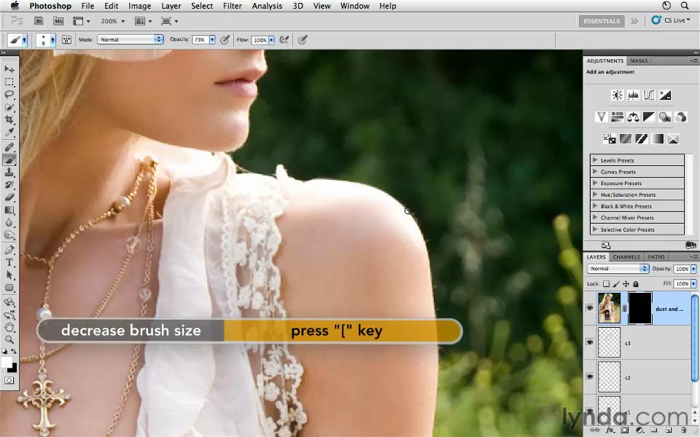Switch to the Paths tab
The width and height of the screenshot is (700, 437).
pos(656,257)
